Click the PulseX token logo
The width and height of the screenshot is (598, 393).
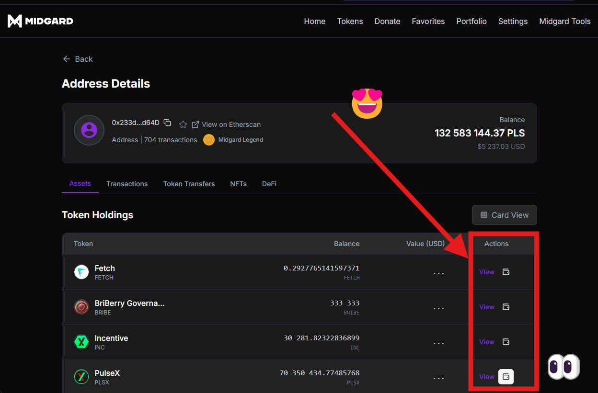(81, 377)
